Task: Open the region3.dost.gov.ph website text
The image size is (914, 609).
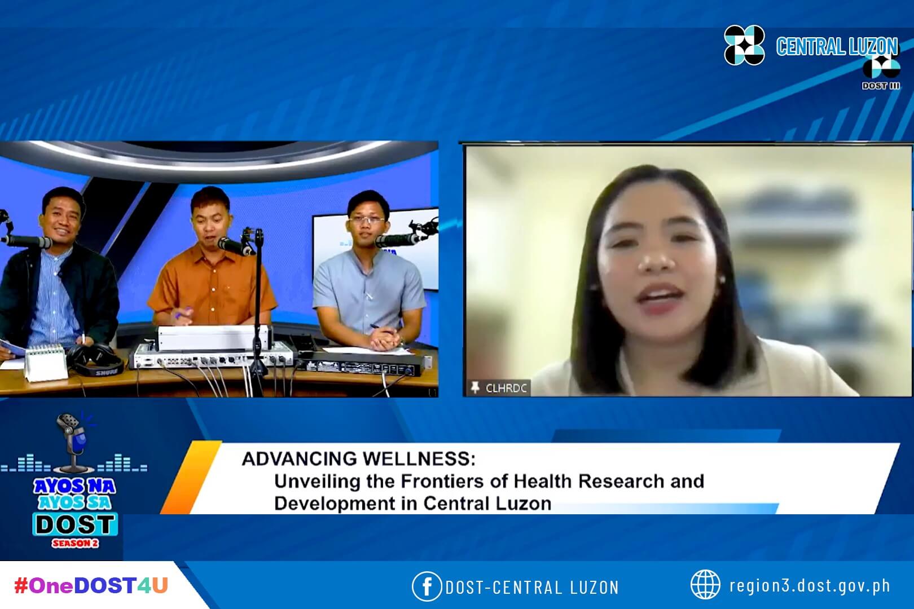Action: tap(810, 585)
